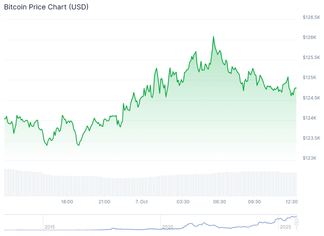Viewport: 324px width, 236px height.
Task: Click the 2015 marker in the navigator timeline
Action: coord(50,227)
